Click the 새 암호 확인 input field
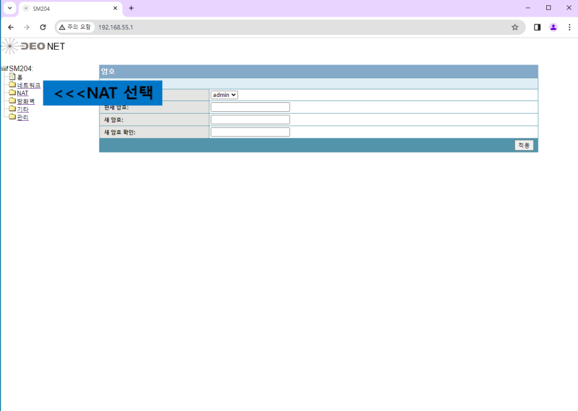The height and width of the screenshot is (411, 578). coord(250,132)
